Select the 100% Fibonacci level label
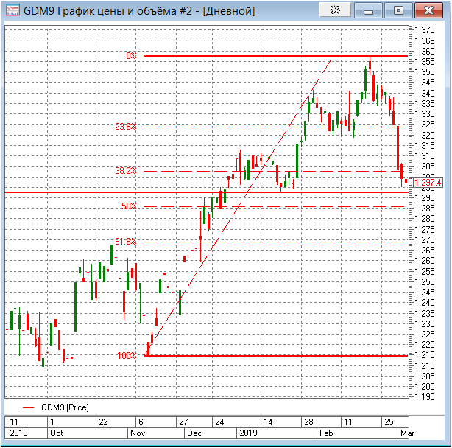The width and height of the screenshot is (452, 448). point(127,356)
